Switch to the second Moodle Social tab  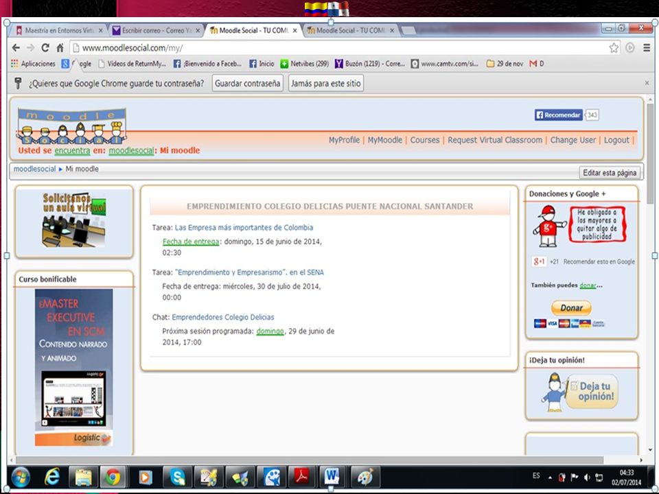tap(351, 30)
